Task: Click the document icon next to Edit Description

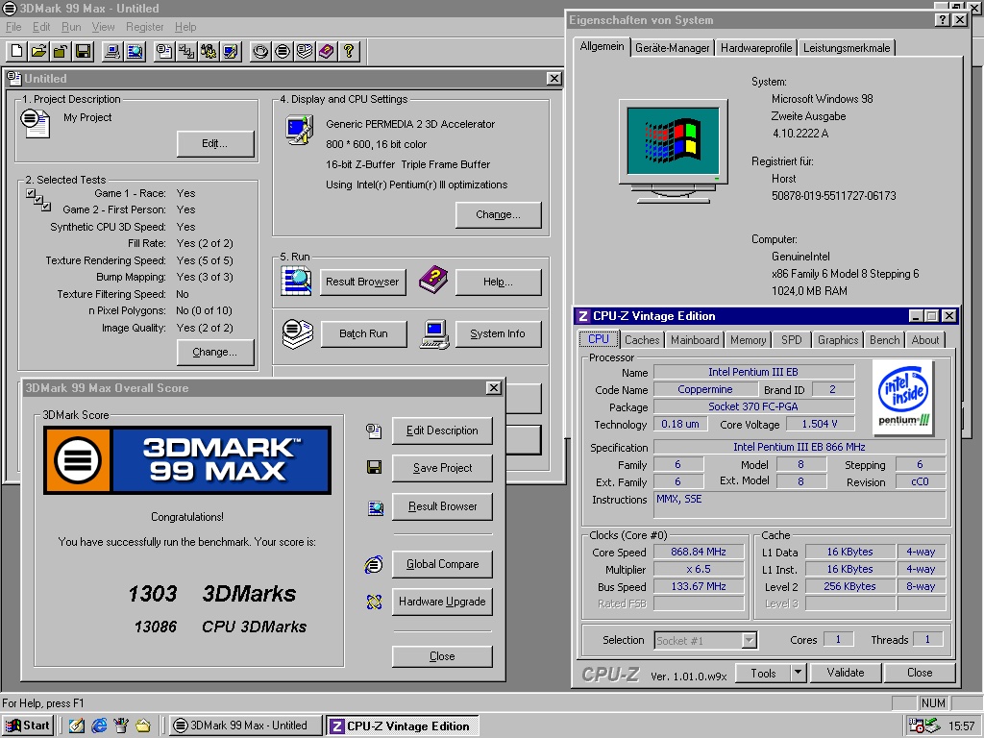Action: [374, 430]
